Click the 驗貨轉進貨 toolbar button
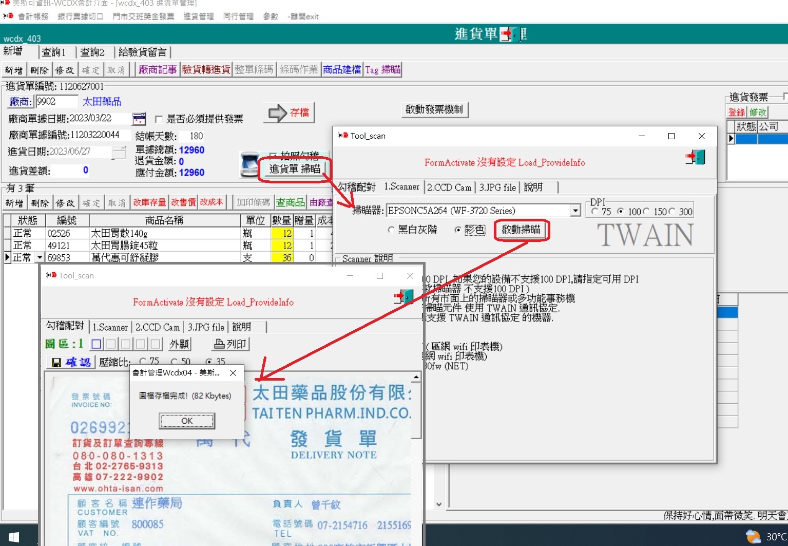The image size is (788, 546). [x=206, y=70]
